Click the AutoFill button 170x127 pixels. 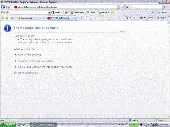point(103,12)
